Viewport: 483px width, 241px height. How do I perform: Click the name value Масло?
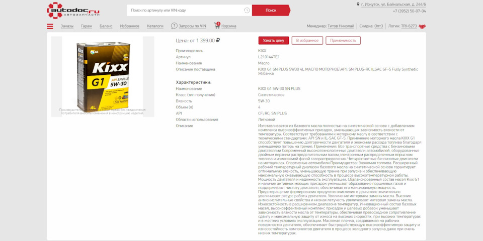point(264,63)
